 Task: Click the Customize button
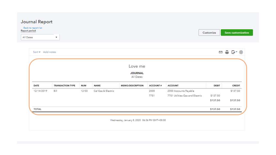209,33
